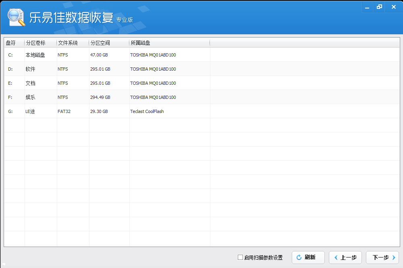Screen dimensions: 403x268
Task: Click the left chevron icon on 上一步 button
Action: 337,258
